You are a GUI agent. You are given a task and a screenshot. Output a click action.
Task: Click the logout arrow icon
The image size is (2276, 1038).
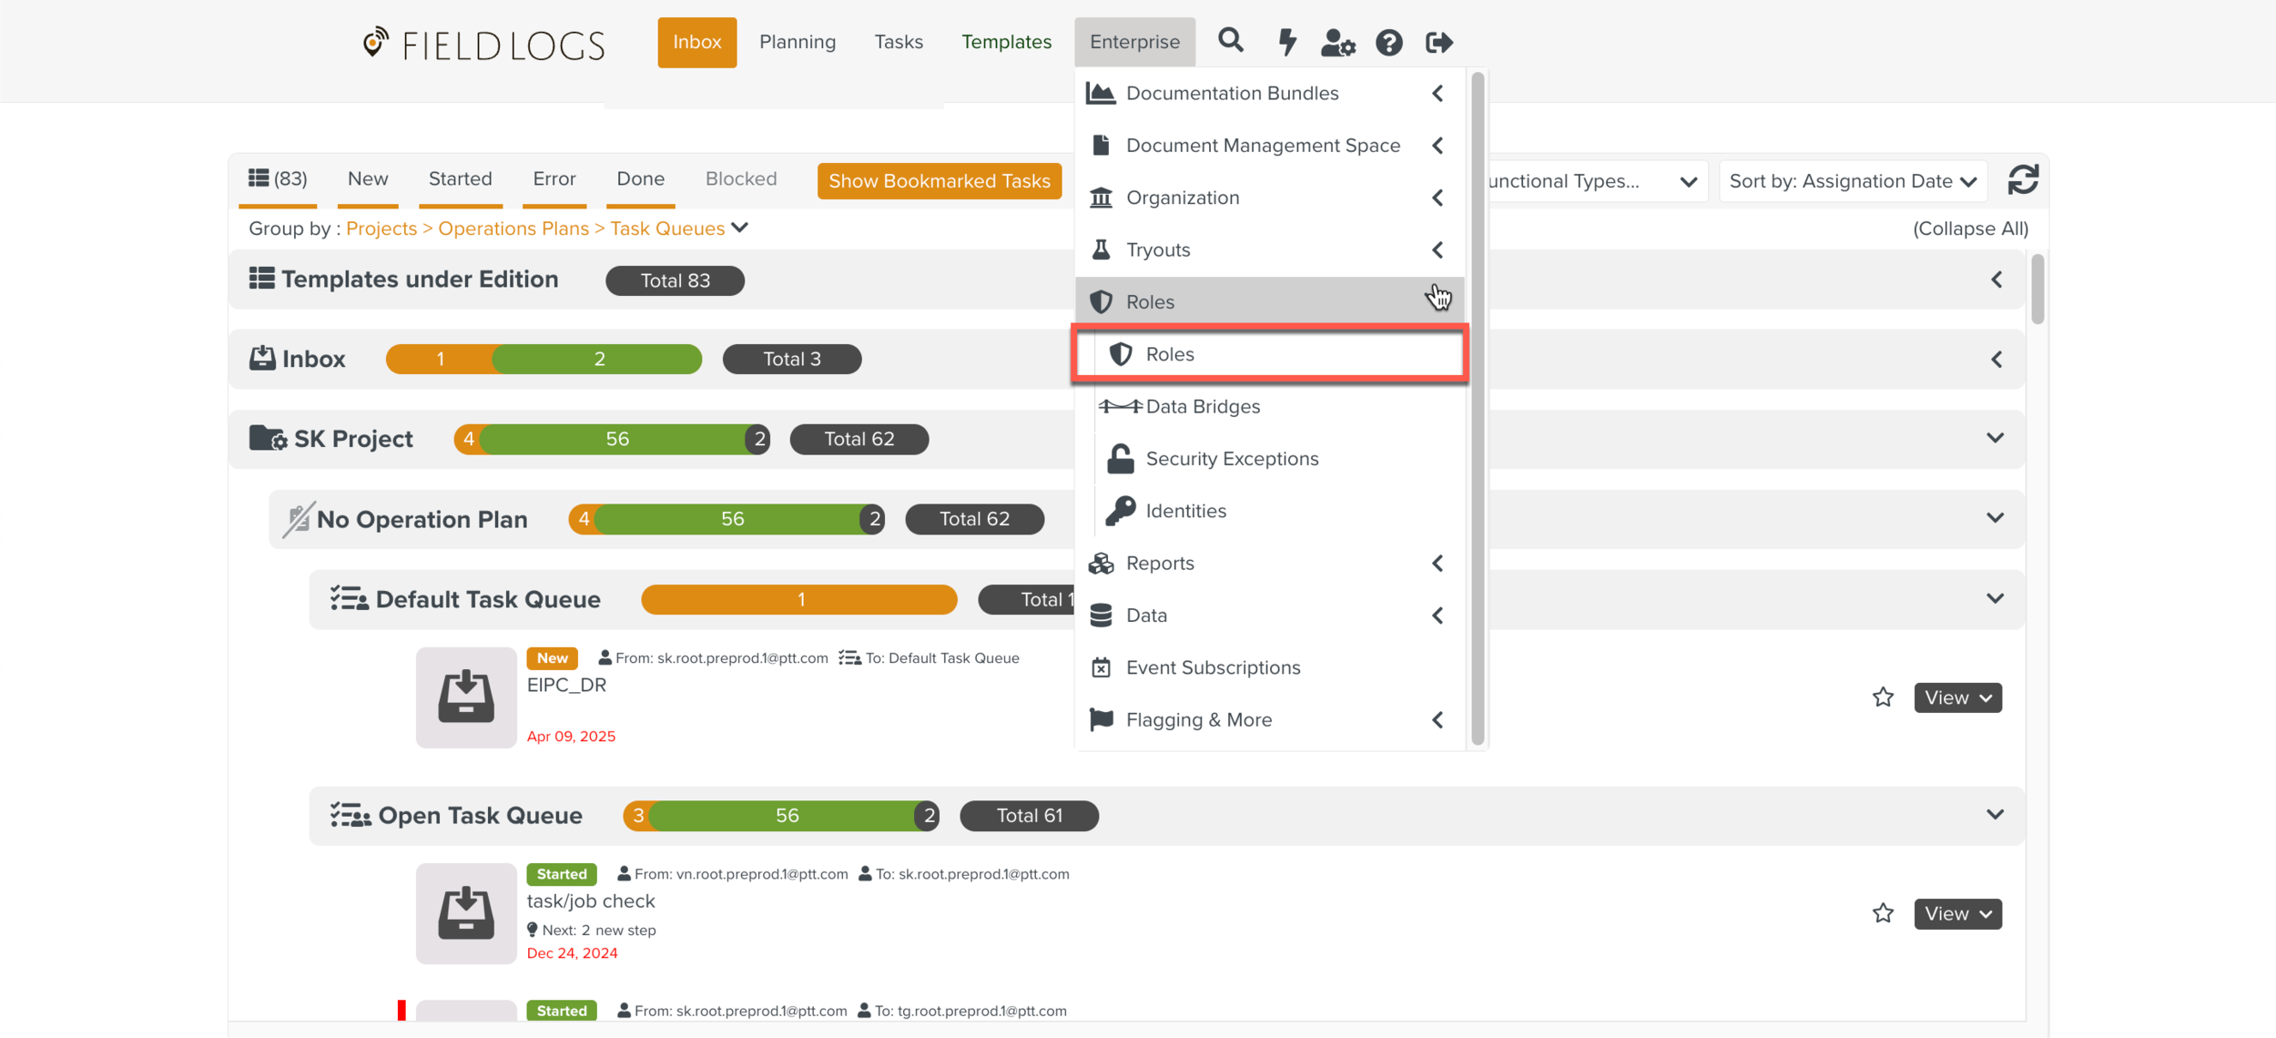[x=1438, y=42]
